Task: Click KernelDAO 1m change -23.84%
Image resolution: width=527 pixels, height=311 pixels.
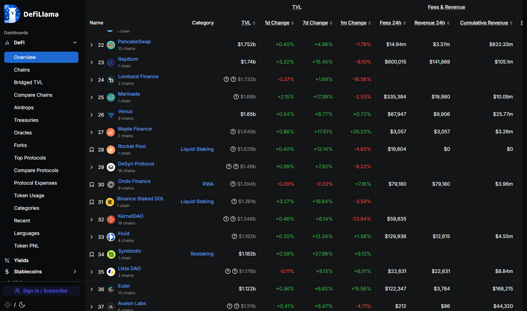Action: pyautogui.click(x=361, y=219)
